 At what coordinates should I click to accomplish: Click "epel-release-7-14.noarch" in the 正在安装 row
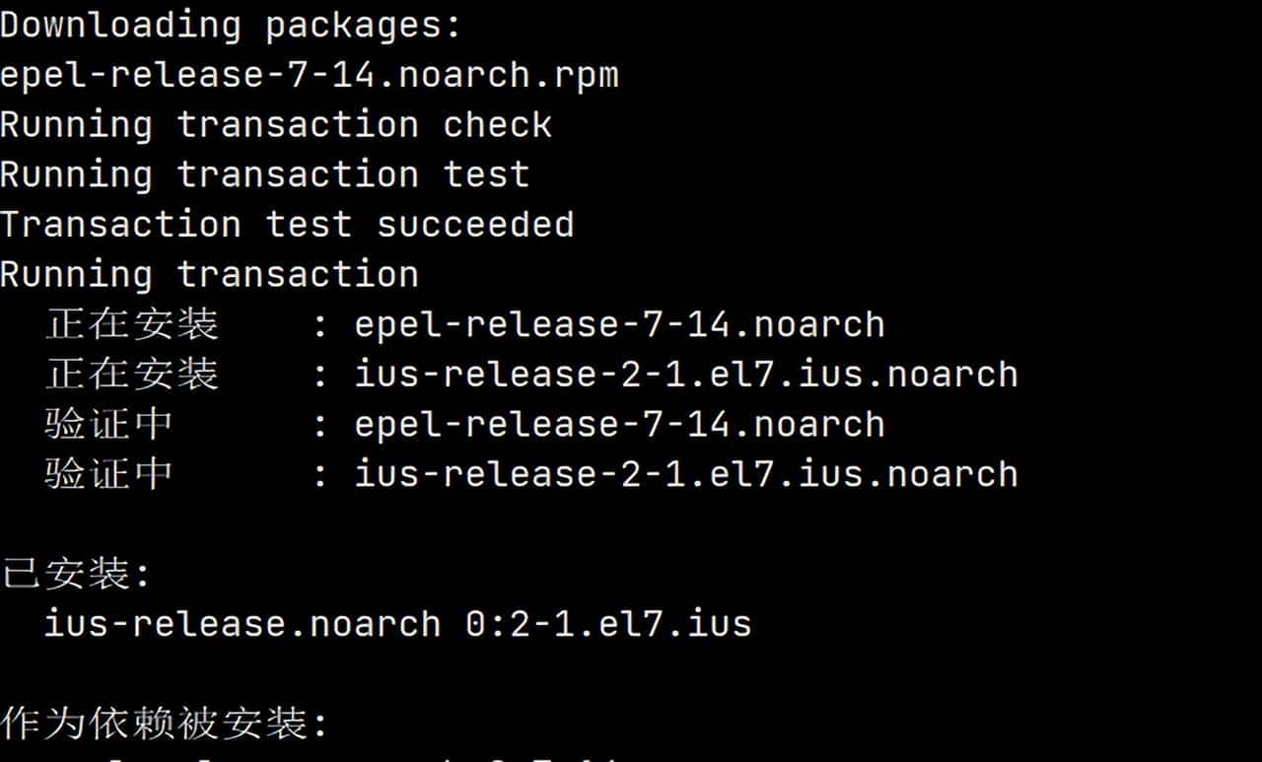[x=619, y=324]
